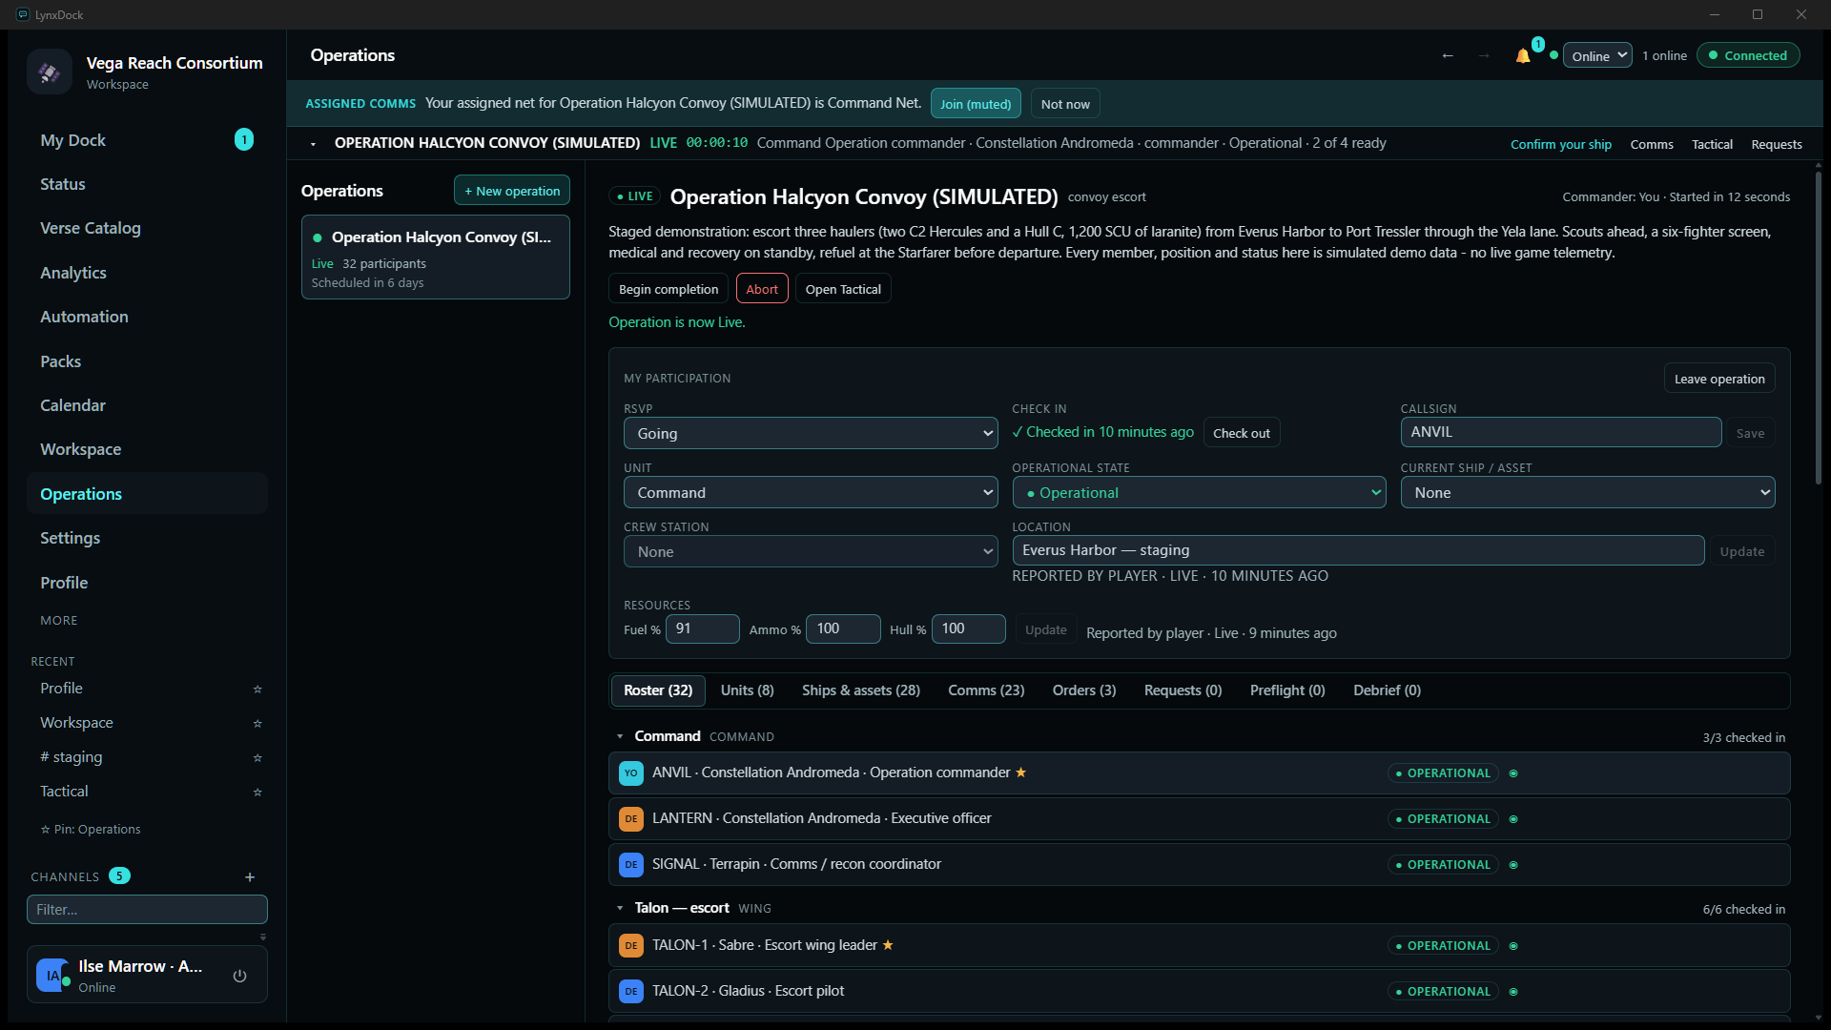Click the star icon next to Tactical
The width and height of the screenshot is (1831, 1030).
(257, 793)
